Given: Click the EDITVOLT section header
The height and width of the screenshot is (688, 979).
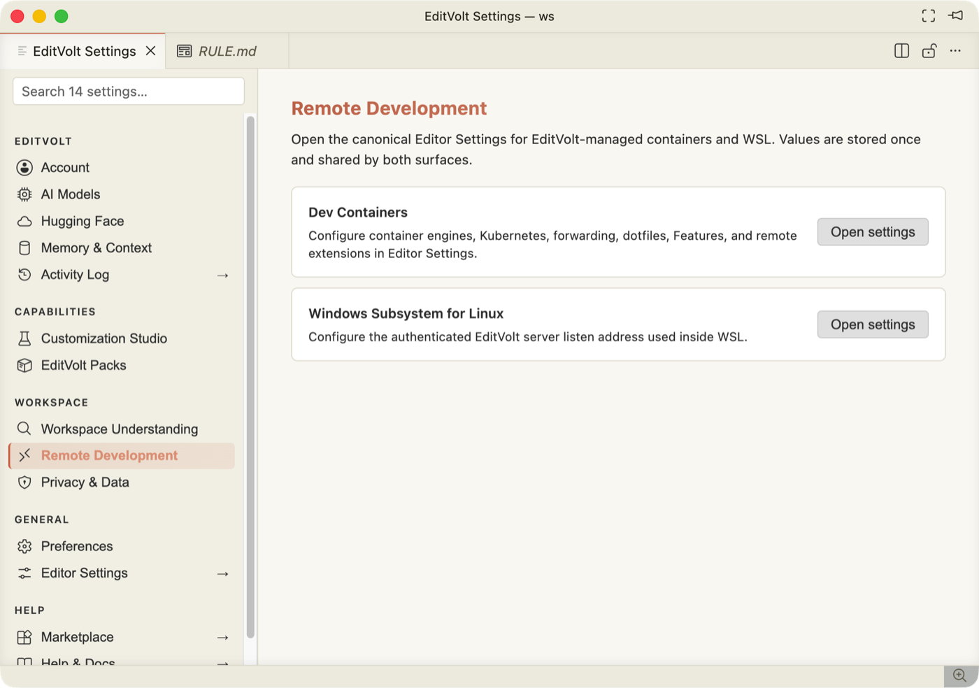Looking at the screenshot, I should click(x=43, y=141).
